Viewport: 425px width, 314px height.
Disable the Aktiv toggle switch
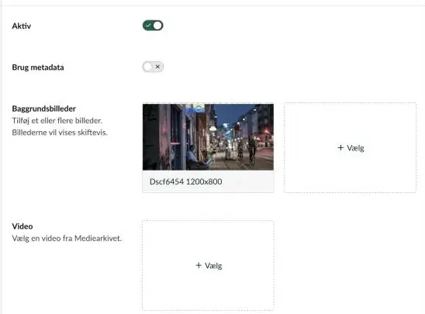coord(153,26)
